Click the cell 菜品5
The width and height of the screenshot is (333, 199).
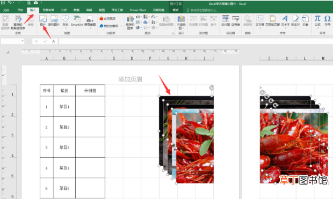coord(64,188)
